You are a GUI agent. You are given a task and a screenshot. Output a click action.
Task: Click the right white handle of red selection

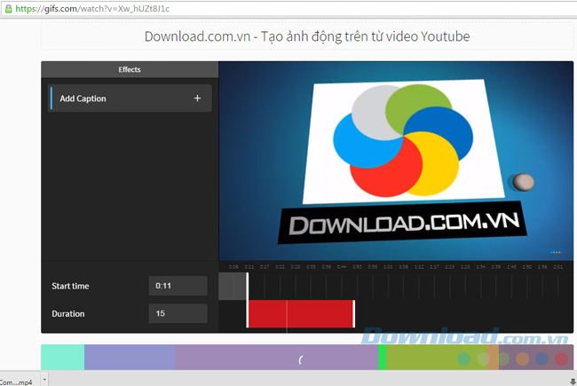point(353,314)
